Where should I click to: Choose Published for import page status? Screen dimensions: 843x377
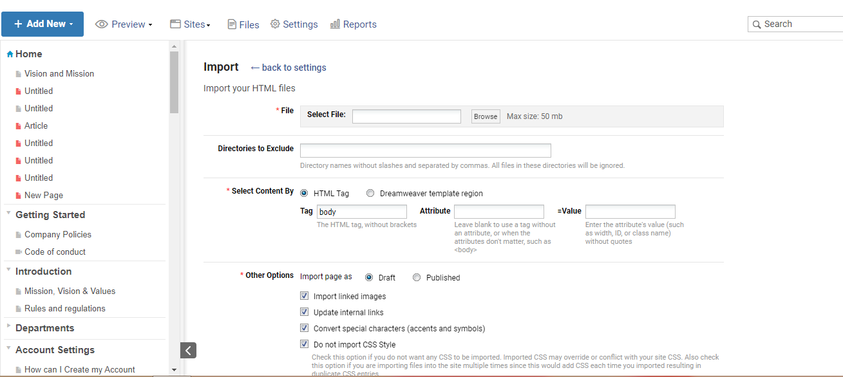tap(417, 277)
